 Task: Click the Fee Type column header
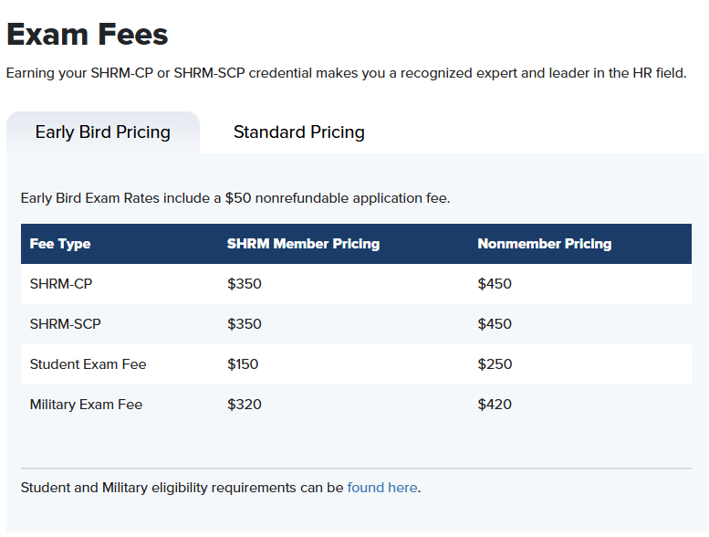point(60,244)
